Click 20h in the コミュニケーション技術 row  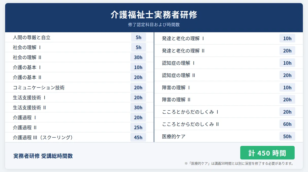[x=138, y=88]
